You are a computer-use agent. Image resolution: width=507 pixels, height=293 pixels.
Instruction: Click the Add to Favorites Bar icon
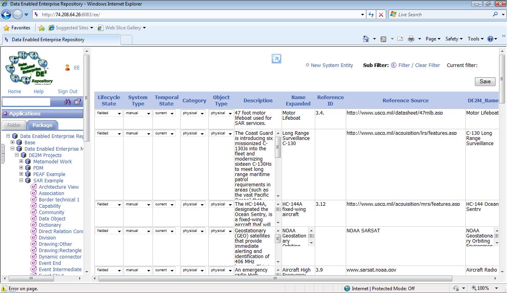click(42, 28)
